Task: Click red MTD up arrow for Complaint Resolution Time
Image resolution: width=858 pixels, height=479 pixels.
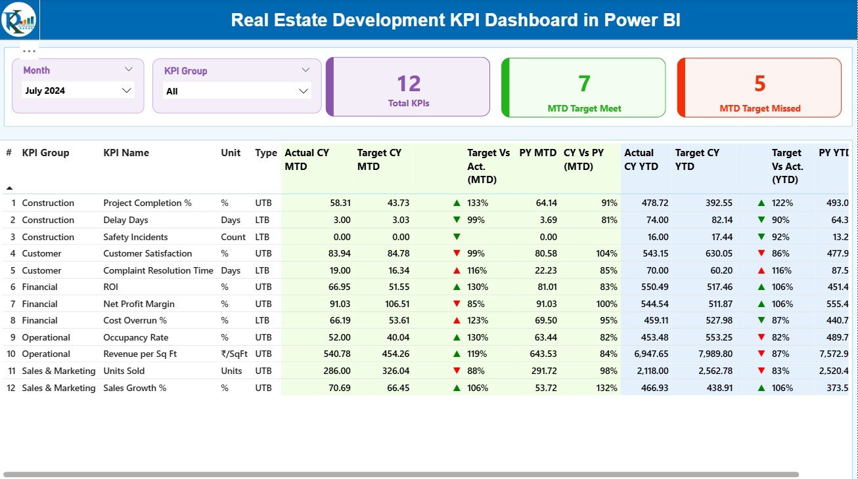Action: click(x=457, y=270)
